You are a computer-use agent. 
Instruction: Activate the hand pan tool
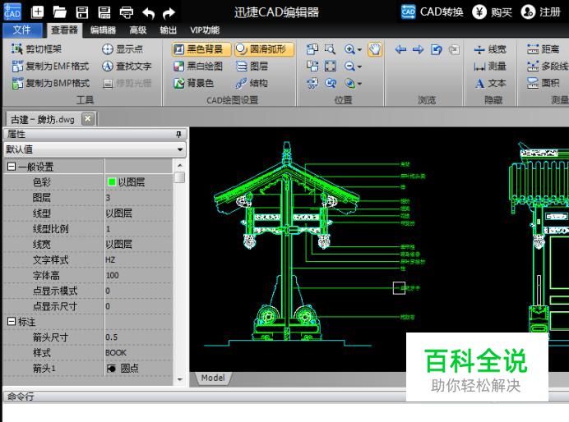[x=374, y=49]
